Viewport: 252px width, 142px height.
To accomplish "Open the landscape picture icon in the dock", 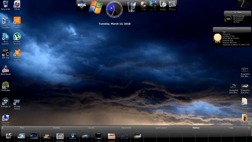I will point(153,4).
